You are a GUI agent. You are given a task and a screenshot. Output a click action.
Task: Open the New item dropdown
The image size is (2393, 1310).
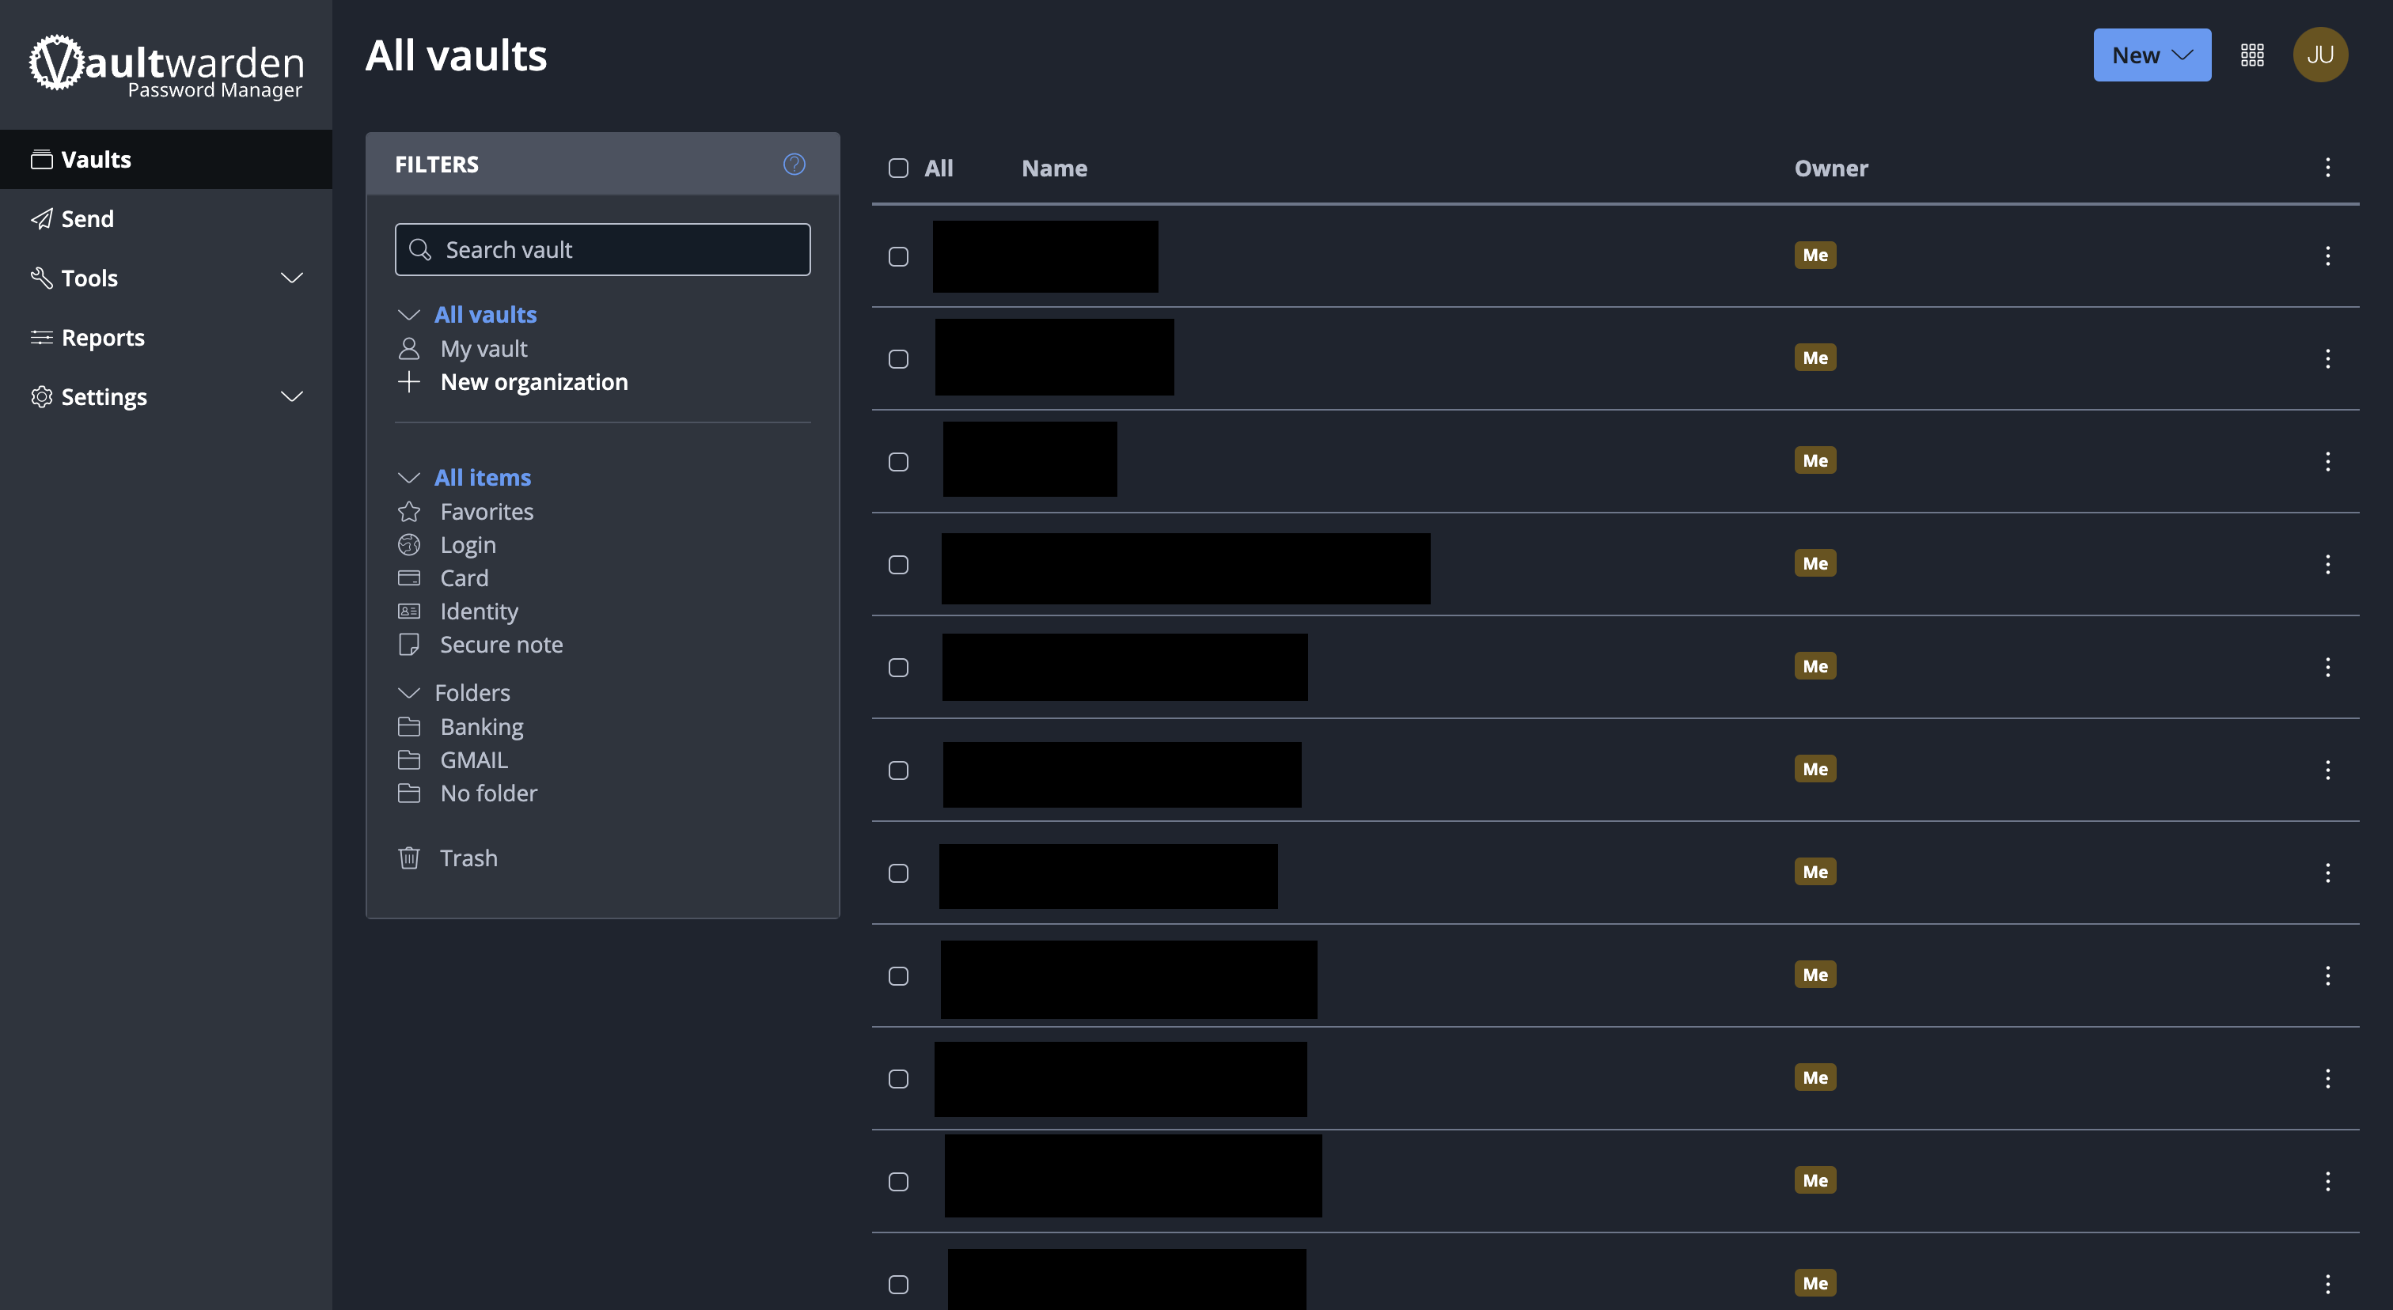pos(2152,55)
